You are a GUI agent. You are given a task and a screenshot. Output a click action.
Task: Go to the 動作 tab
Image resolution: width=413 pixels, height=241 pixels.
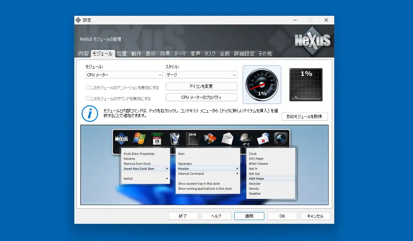136,54
